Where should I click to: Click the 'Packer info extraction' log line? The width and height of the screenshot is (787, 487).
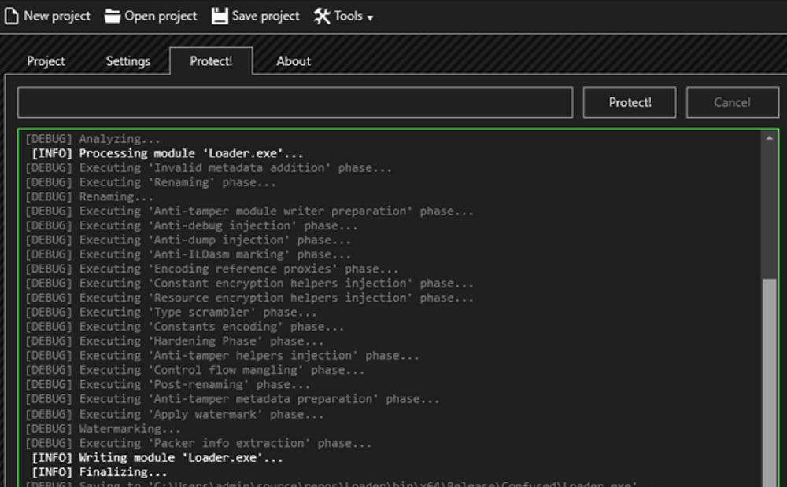[x=198, y=444]
